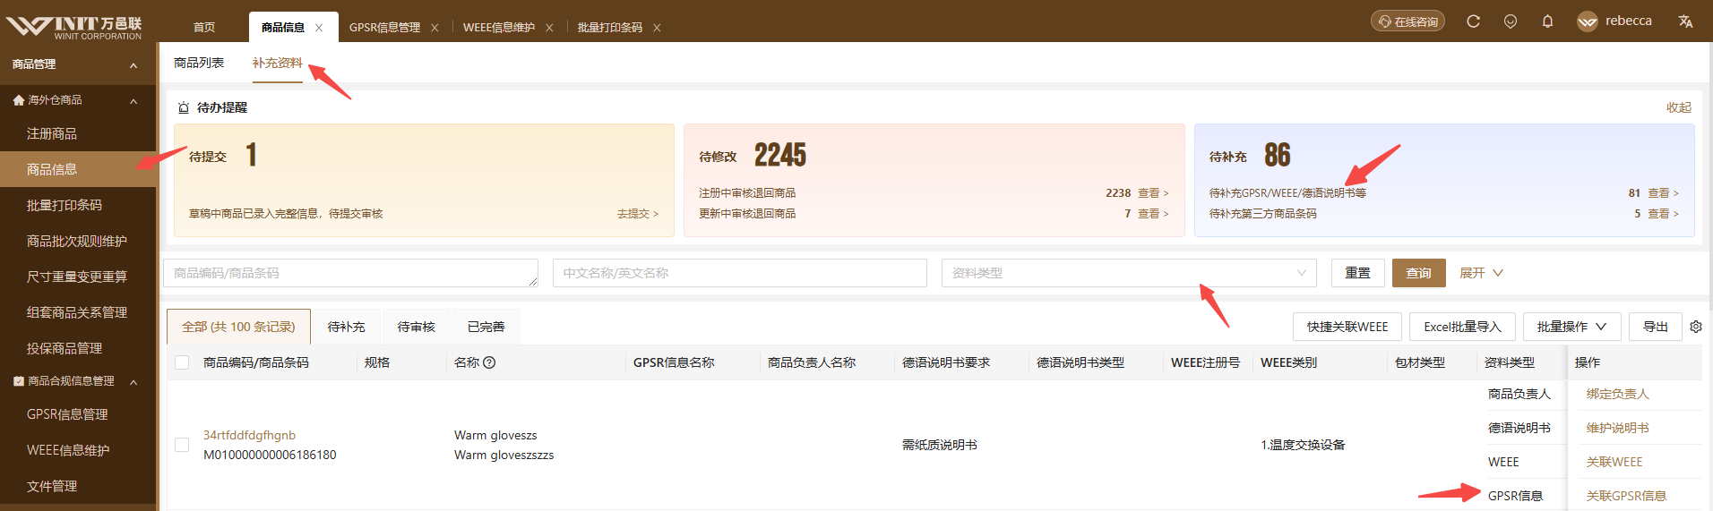Screen dimensions: 1713x511
Task: Open the feedback smiley icon
Action: pos(1511,21)
